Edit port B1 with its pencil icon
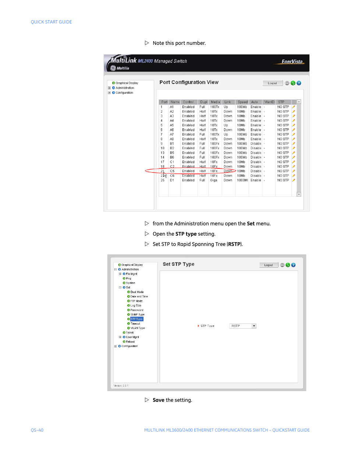This screenshot has width=351, height=454. pos(294,144)
